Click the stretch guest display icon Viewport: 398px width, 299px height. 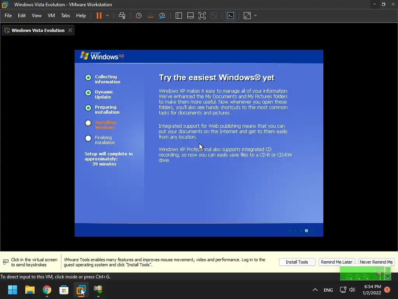pos(247,16)
